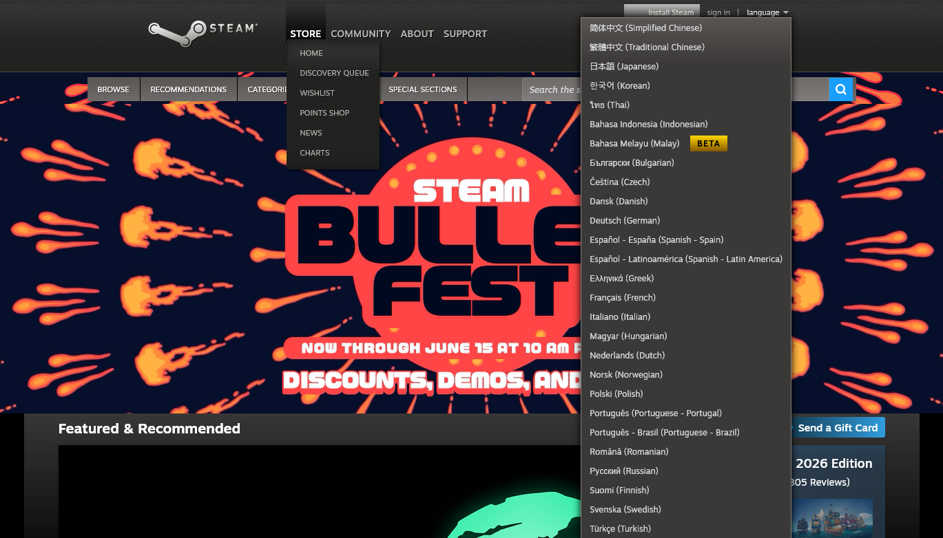Choose Norsk (Norwegian) language
The height and width of the screenshot is (538, 943).
(686, 375)
